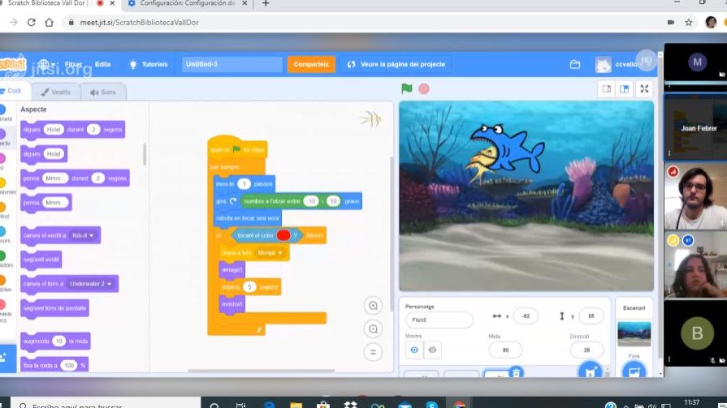Hide the sprite with crossed-eye icon
The image size is (727, 408).
click(x=433, y=350)
